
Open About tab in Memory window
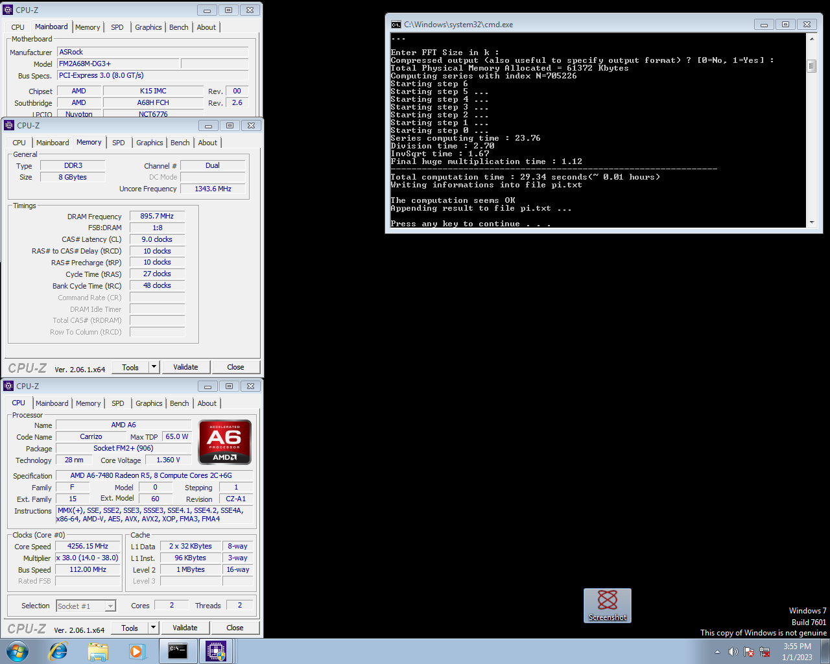pos(207,143)
